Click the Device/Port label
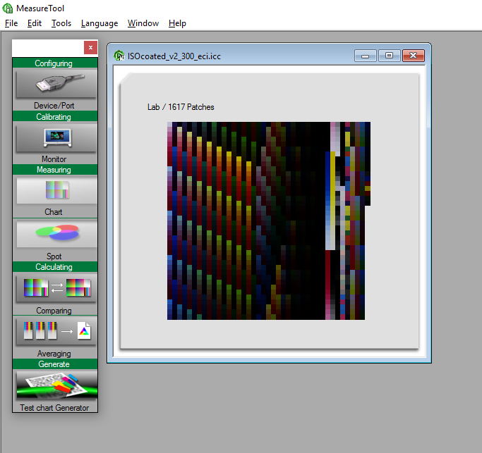The width and height of the screenshot is (482, 453). pos(54,106)
